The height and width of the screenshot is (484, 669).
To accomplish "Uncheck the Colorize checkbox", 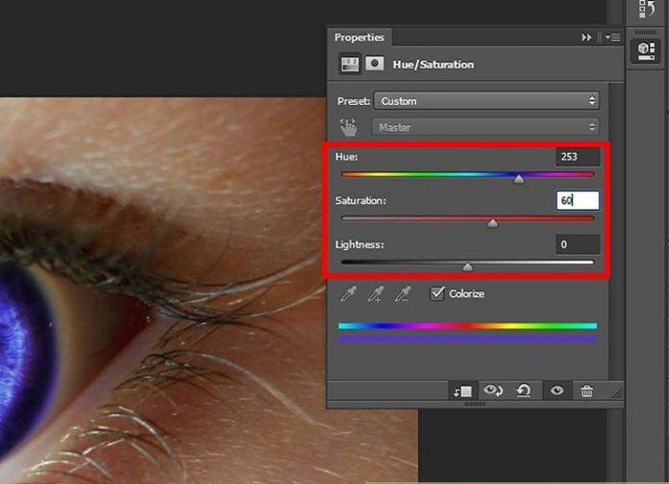I will [437, 293].
